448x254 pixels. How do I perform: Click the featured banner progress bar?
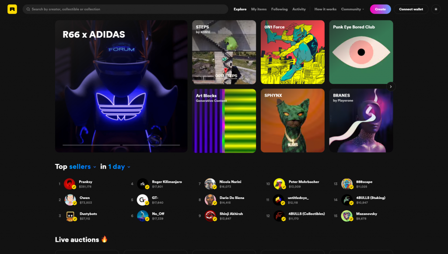[121, 145]
